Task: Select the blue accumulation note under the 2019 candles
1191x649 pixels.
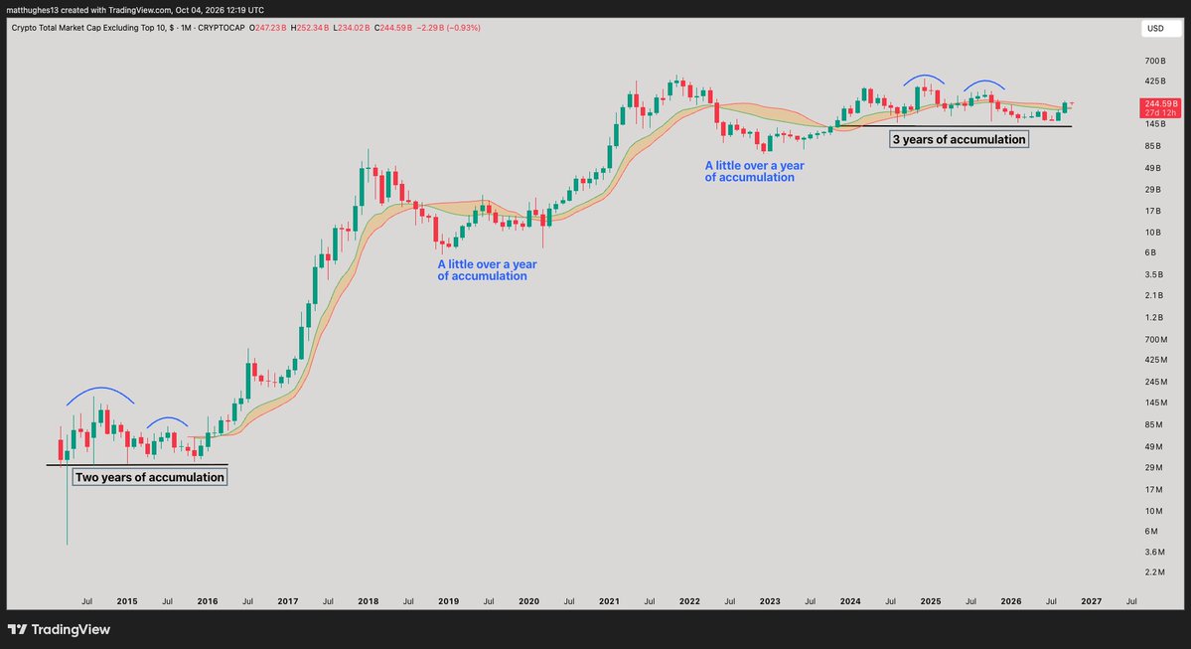Action: [487, 270]
